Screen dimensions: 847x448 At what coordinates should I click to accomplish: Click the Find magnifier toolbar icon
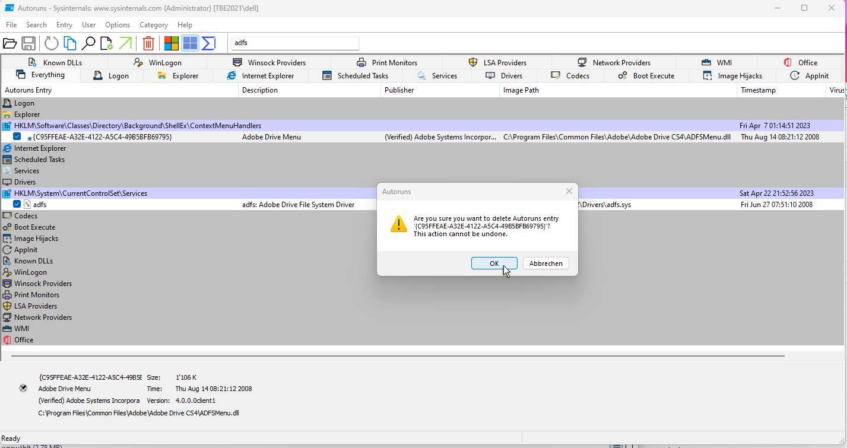coord(88,43)
